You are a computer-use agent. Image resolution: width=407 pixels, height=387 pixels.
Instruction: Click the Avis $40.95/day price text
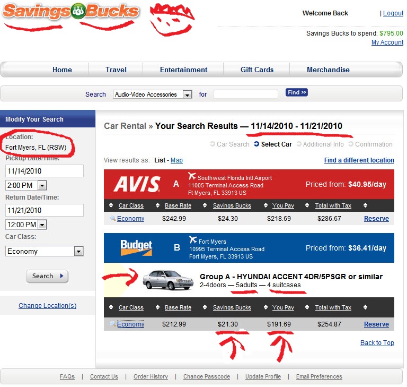click(367, 184)
